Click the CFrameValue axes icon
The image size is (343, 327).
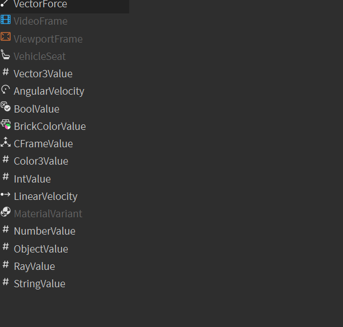click(6, 142)
